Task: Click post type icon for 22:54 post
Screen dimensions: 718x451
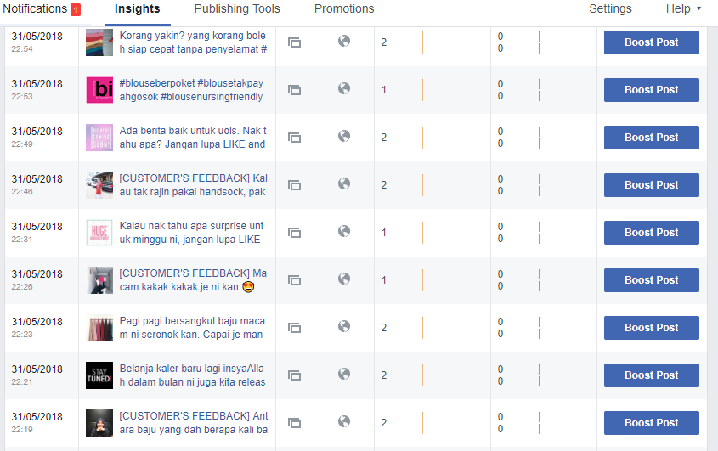Action: (x=295, y=42)
